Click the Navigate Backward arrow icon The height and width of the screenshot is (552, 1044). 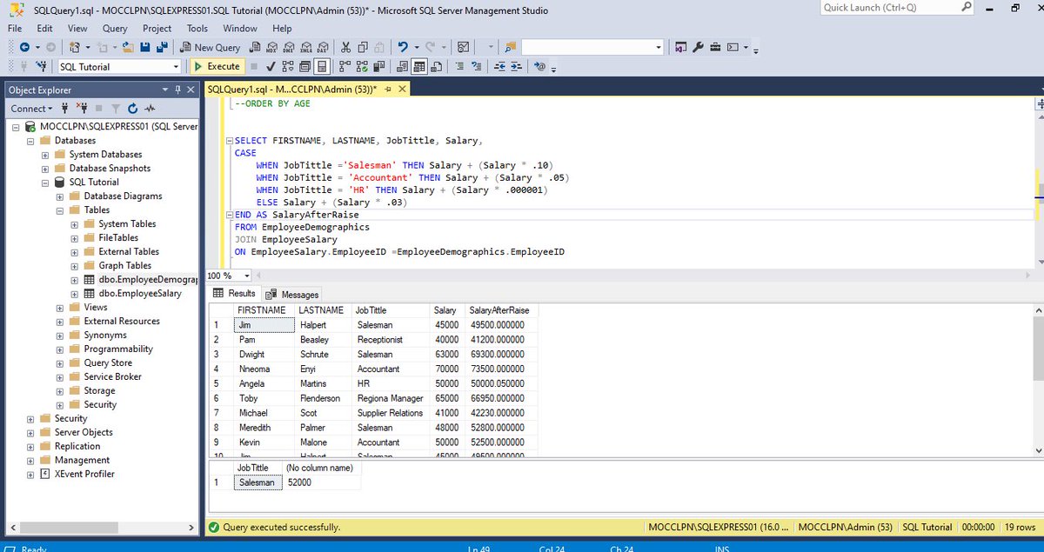pyautogui.click(x=24, y=47)
